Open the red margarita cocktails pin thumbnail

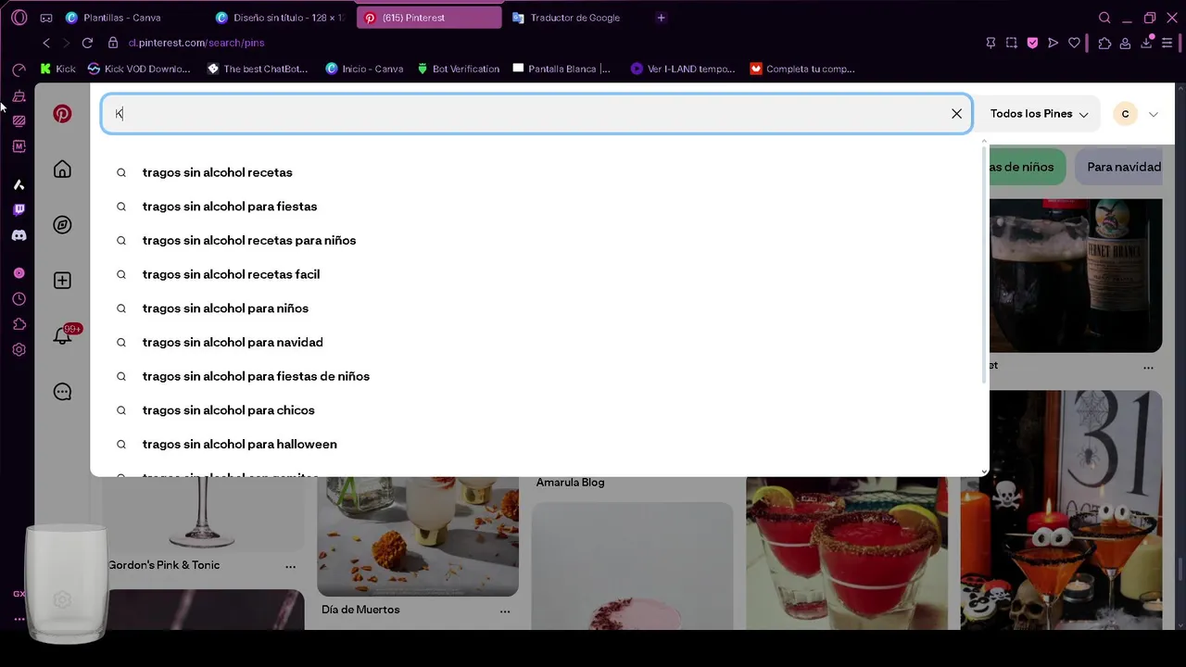pos(847,553)
